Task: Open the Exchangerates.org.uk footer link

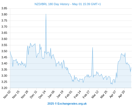Action: point(67,104)
